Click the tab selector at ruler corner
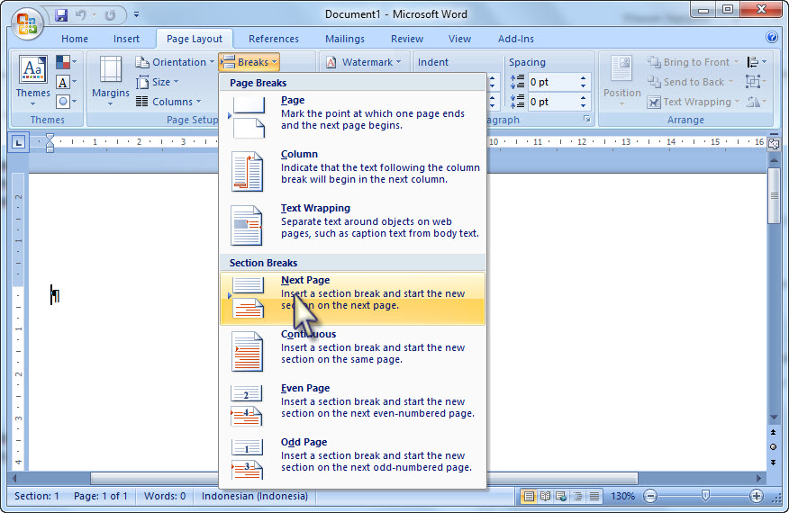Screen dimensions: 789x513 click(19, 142)
